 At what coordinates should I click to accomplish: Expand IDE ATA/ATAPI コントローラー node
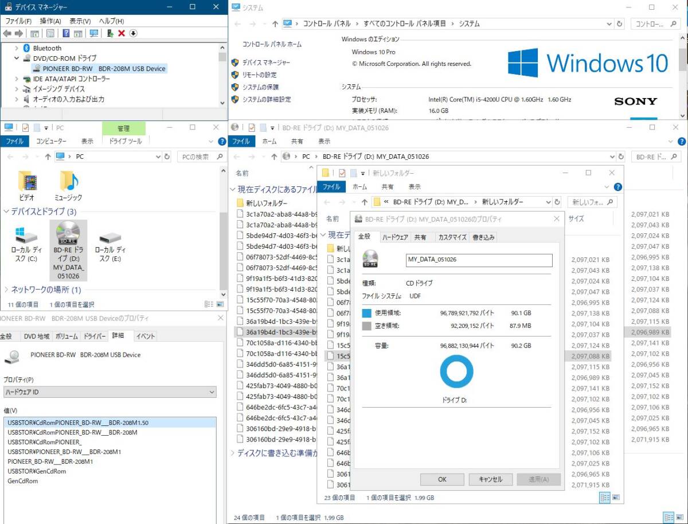[x=17, y=79]
